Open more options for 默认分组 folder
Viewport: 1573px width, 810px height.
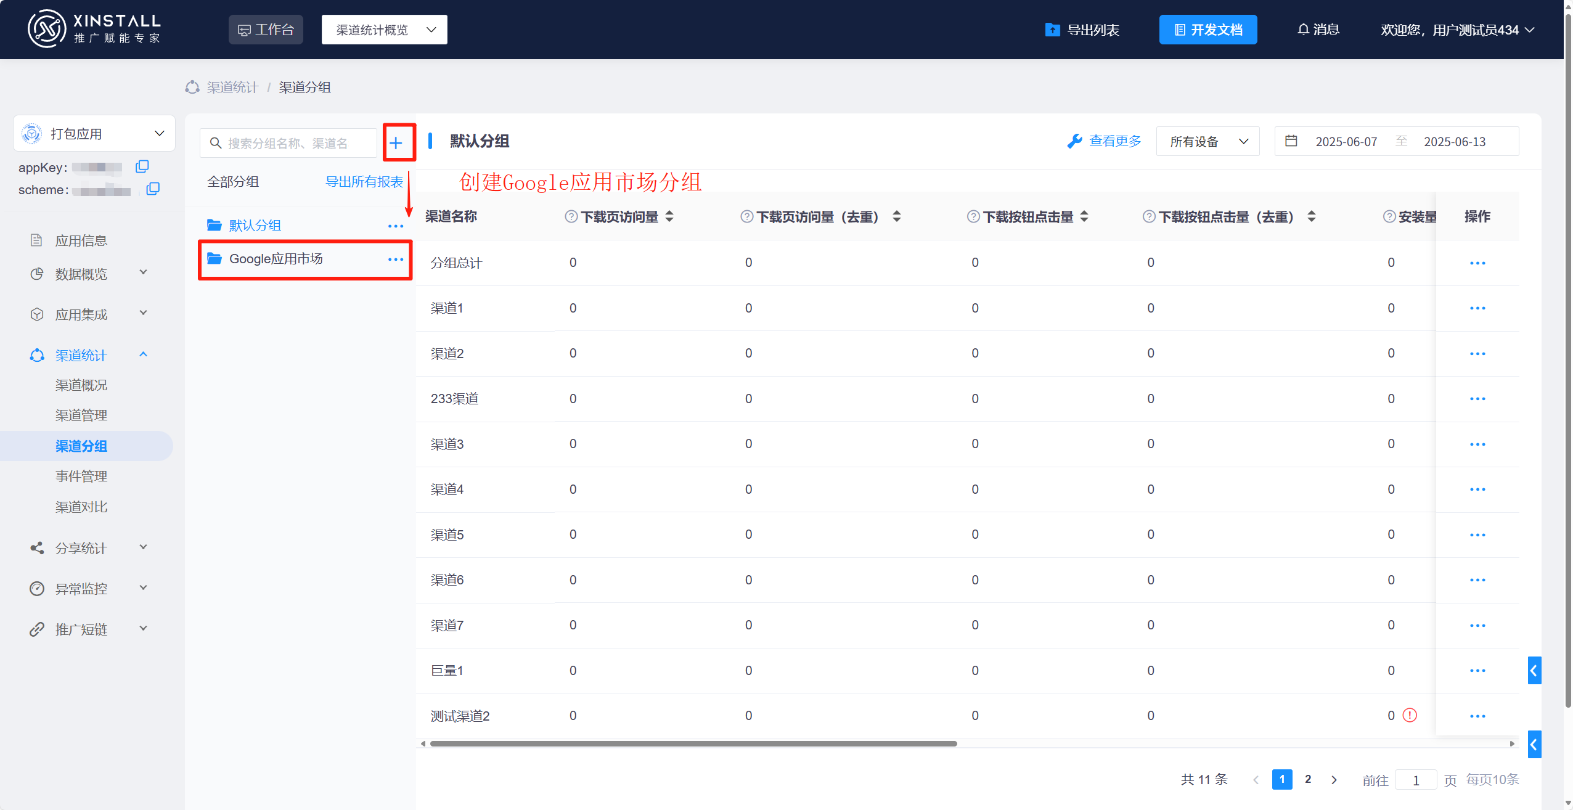pyautogui.click(x=396, y=226)
